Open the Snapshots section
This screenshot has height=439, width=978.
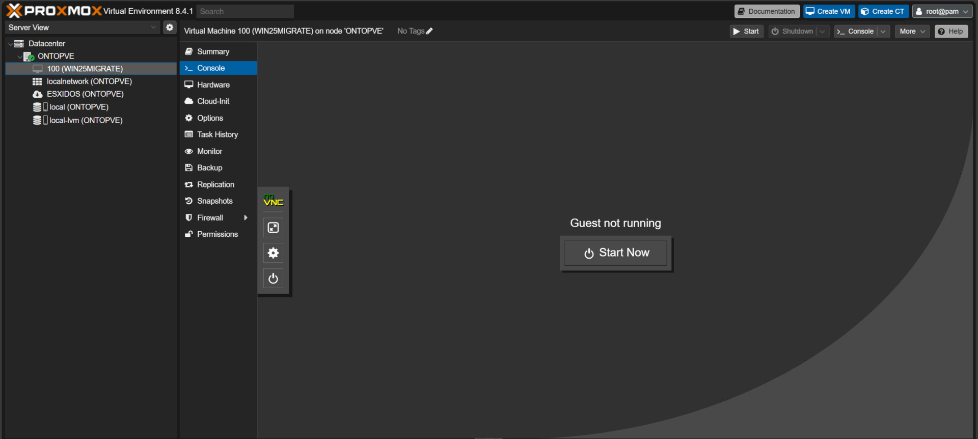pos(218,201)
